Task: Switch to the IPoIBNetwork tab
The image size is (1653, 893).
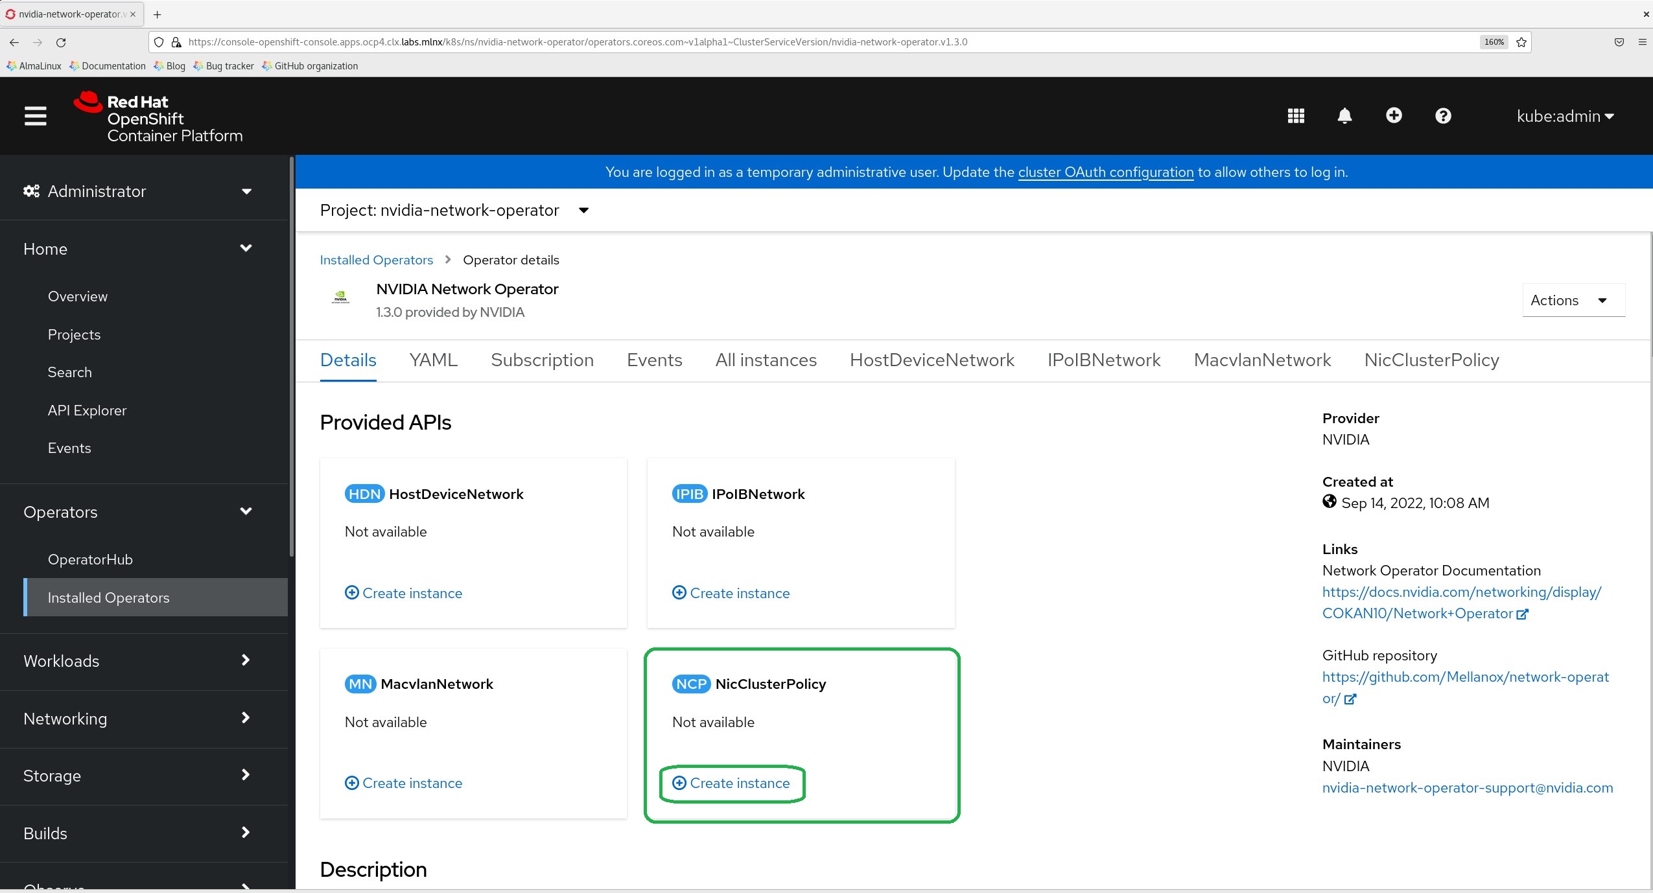Action: coord(1104,360)
